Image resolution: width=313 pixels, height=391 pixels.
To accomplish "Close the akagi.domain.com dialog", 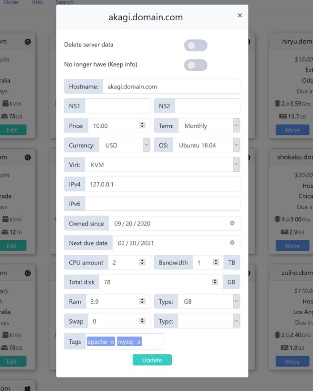I will 240,15.
